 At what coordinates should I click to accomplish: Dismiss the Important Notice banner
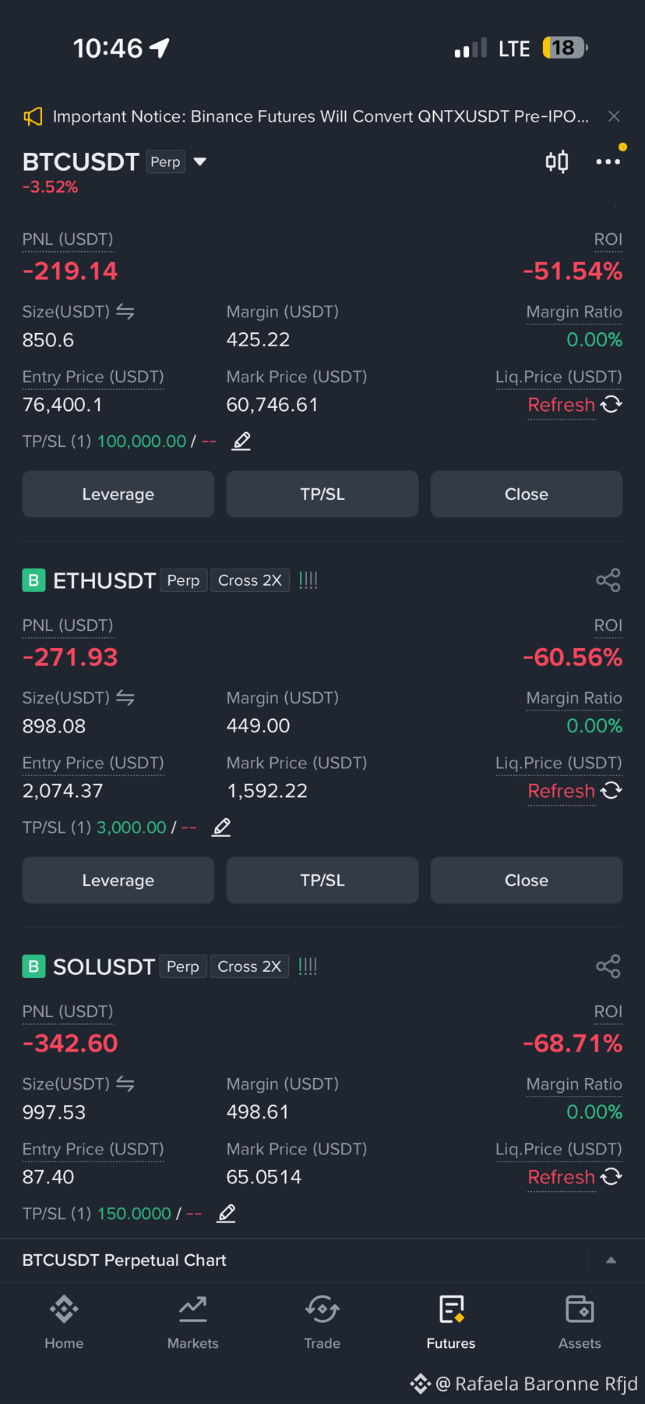[x=614, y=116]
